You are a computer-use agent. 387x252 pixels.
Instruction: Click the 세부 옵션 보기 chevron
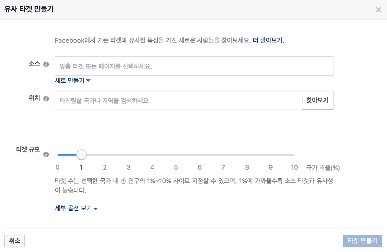[96, 208]
